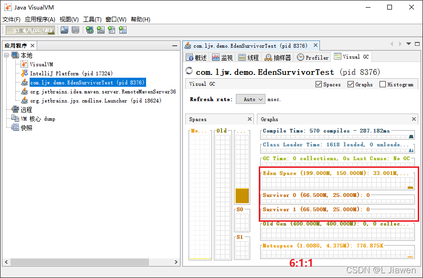Screen dimensions: 423x278
Task: Click the VisualVM application icon in tree
Action: (x=24, y=64)
